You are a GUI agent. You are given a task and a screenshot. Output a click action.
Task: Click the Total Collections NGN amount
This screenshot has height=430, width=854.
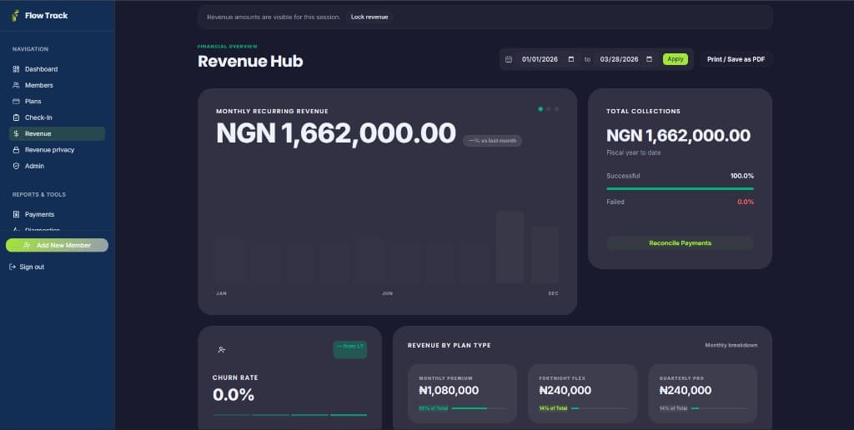coord(678,136)
